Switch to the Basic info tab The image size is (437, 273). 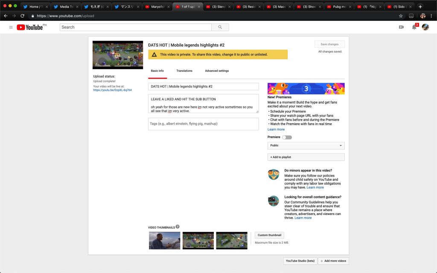pyautogui.click(x=157, y=71)
